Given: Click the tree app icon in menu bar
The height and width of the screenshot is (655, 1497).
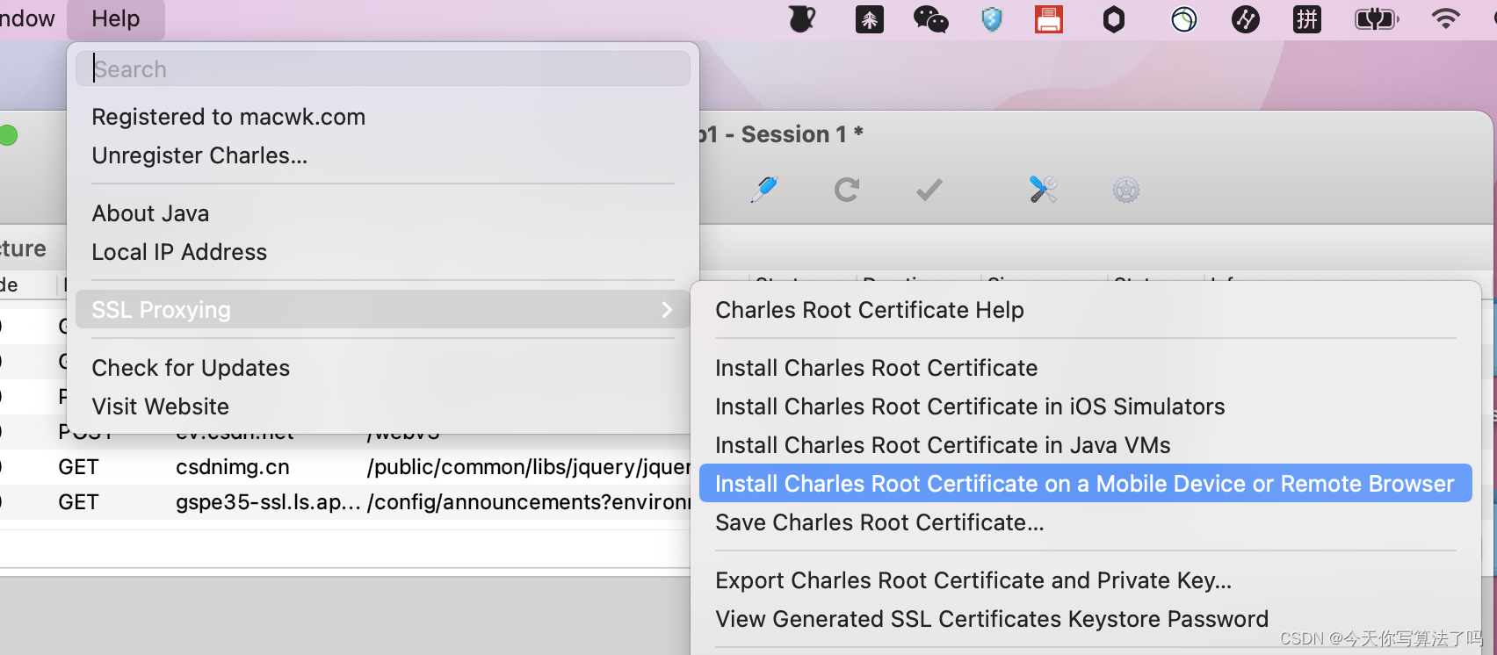Looking at the screenshot, I should click(870, 19).
